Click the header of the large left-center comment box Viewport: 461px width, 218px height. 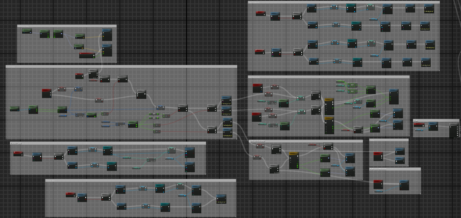(121, 67)
